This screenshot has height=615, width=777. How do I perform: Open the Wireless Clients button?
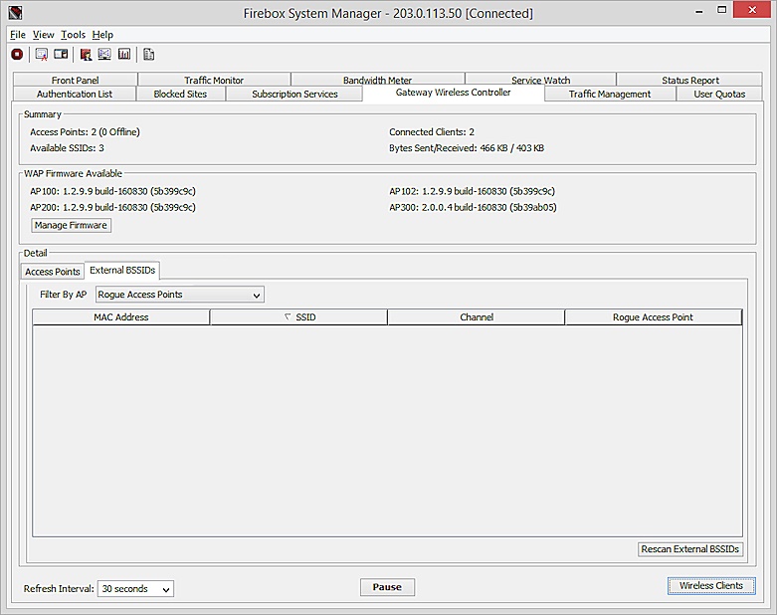click(711, 586)
